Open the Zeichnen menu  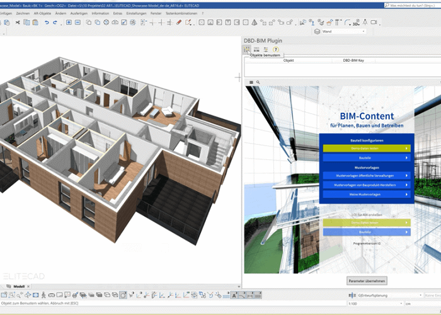click(23, 13)
